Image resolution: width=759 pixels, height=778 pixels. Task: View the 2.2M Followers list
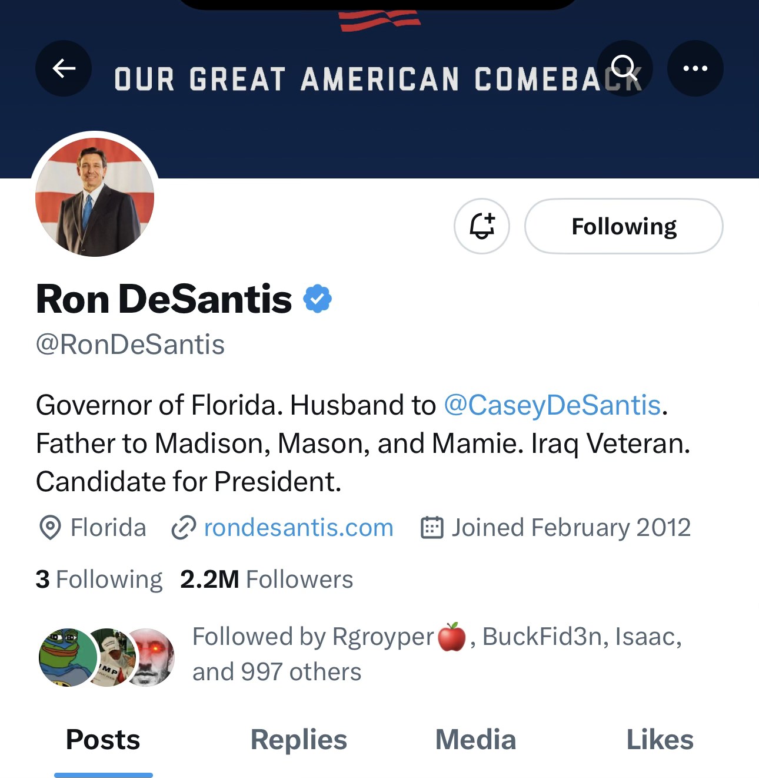pos(267,580)
